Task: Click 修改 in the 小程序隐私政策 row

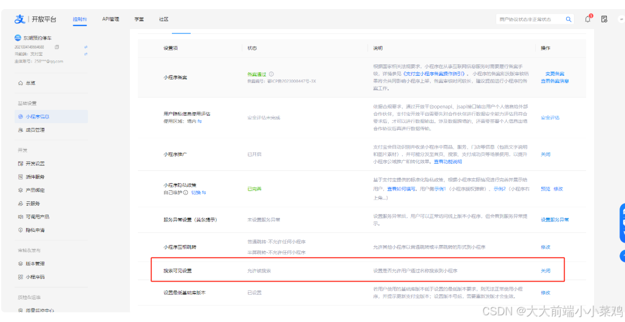Action: pyautogui.click(x=558, y=189)
